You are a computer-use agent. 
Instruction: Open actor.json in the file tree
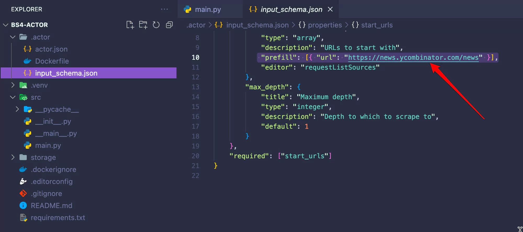[51, 49]
